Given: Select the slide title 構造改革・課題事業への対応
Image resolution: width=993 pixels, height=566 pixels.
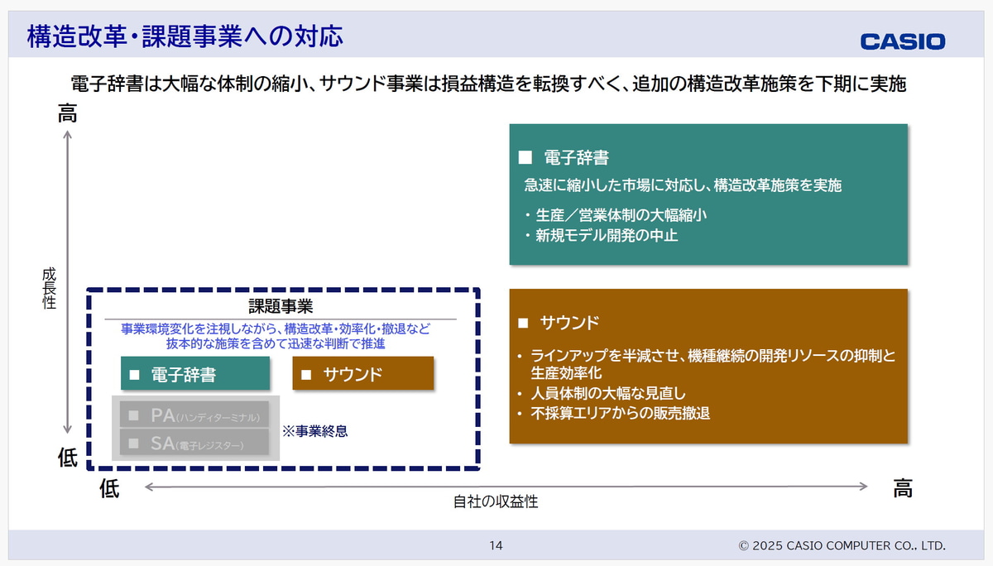Looking at the screenshot, I should point(185,37).
